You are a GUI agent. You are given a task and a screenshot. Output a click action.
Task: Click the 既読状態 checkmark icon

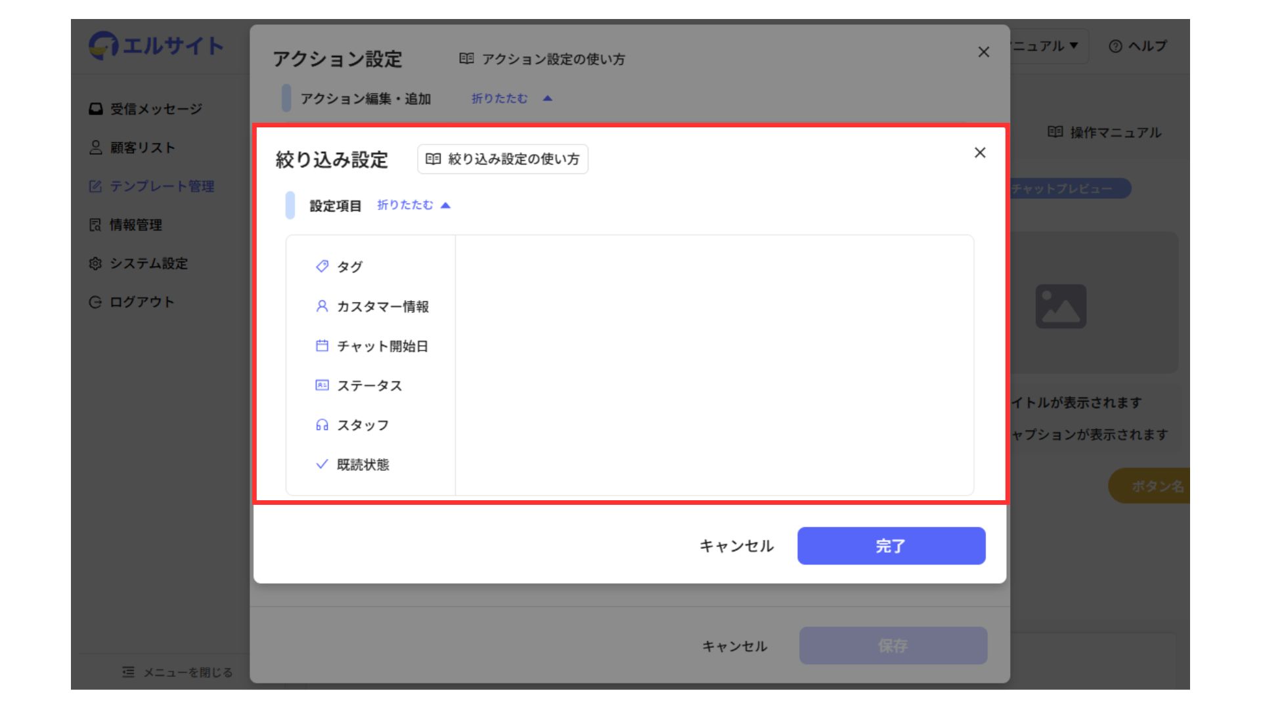[322, 464]
